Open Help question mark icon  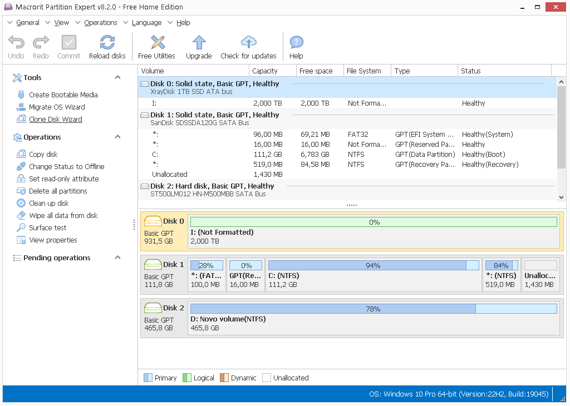pyautogui.click(x=296, y=42)
